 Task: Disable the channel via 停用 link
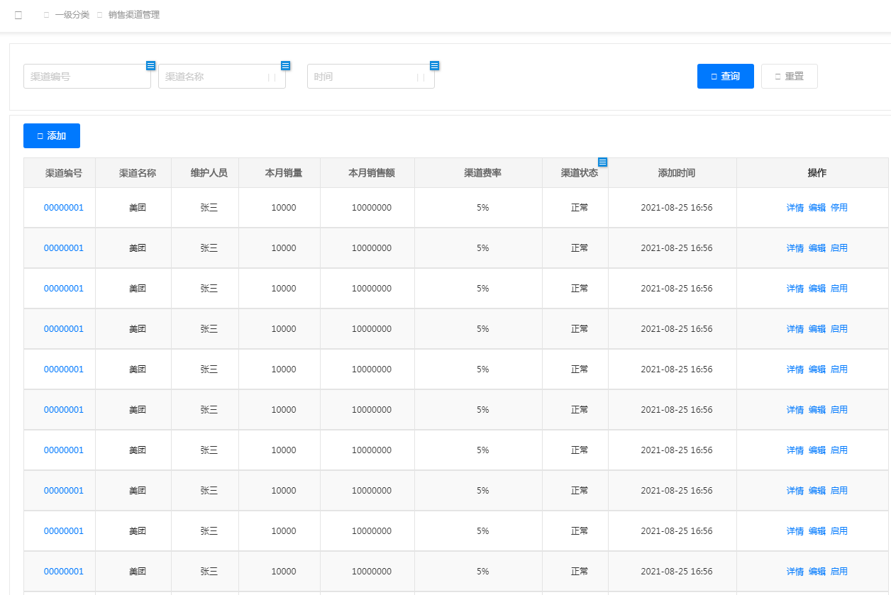(x=839, y=208)
